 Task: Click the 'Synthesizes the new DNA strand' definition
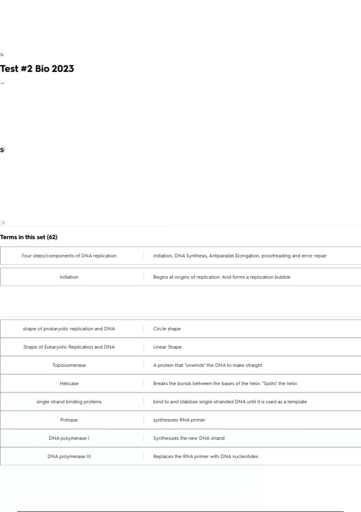[x=189, y=438]
